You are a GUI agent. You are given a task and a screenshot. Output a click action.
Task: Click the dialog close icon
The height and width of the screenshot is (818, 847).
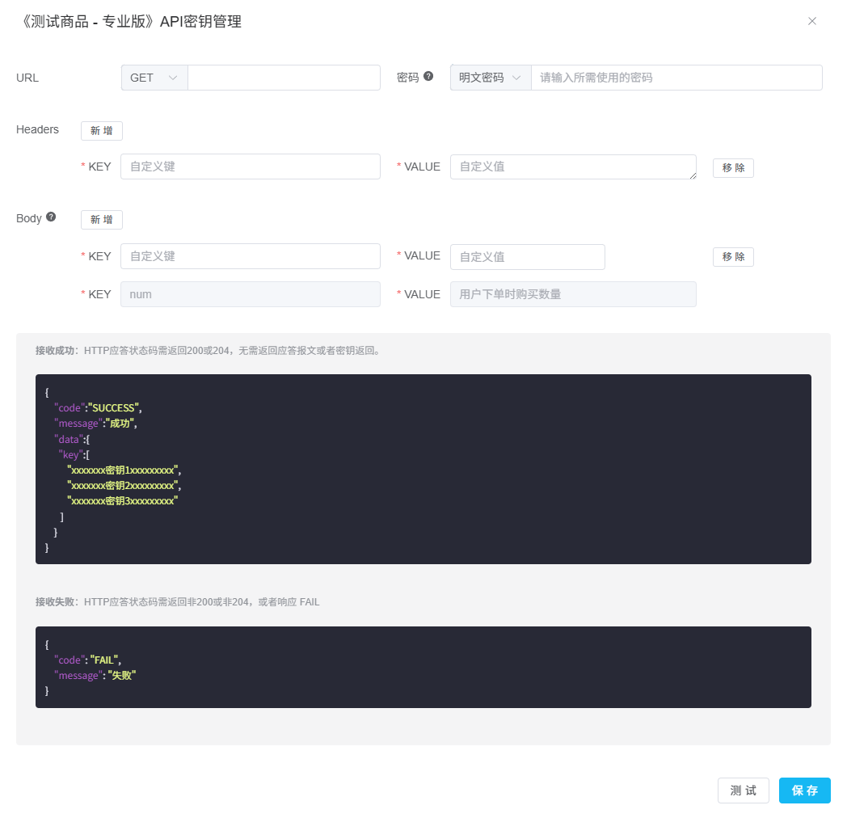click(x=812, y=21)
